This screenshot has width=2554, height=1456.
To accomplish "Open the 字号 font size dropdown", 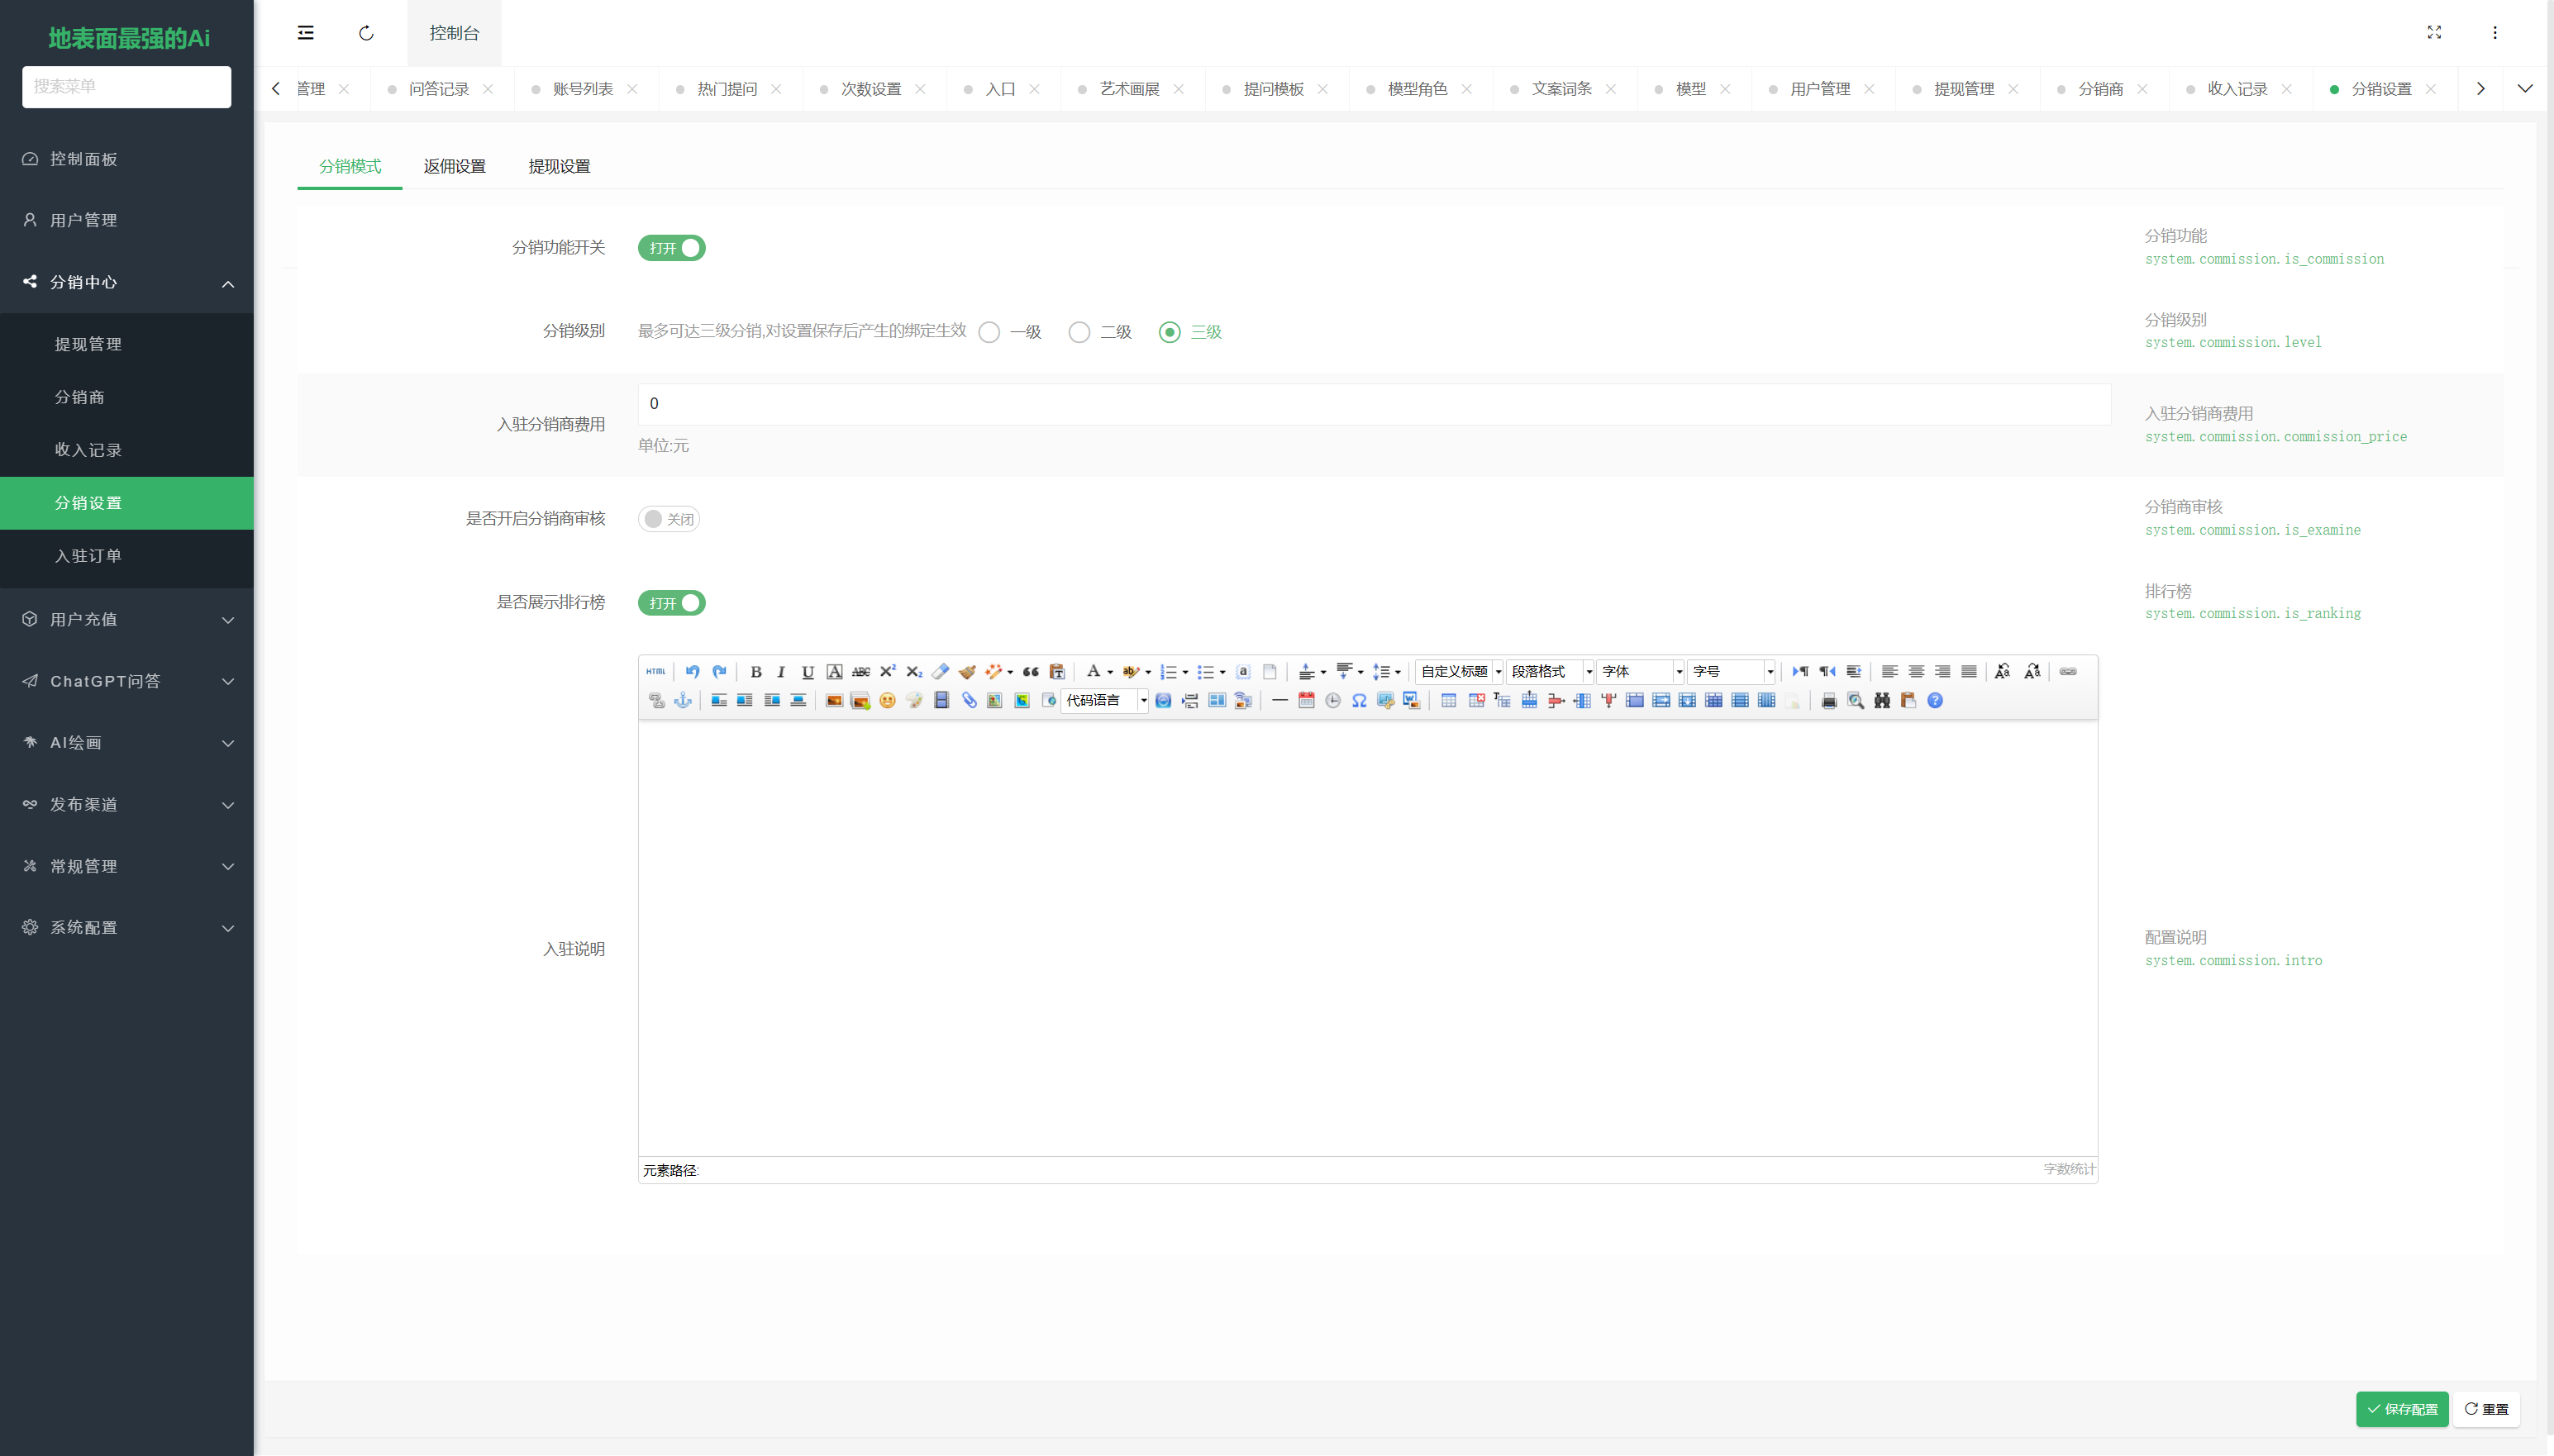I will [1732, 672].
